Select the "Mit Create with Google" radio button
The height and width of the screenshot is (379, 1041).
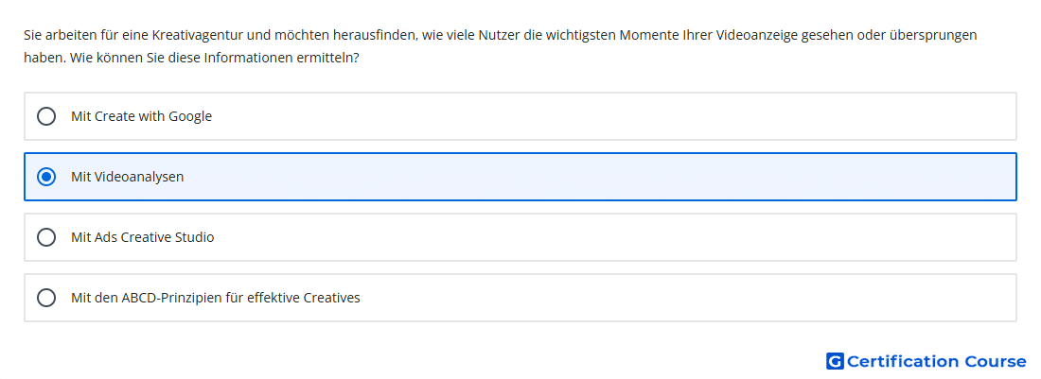click(46, 116)
